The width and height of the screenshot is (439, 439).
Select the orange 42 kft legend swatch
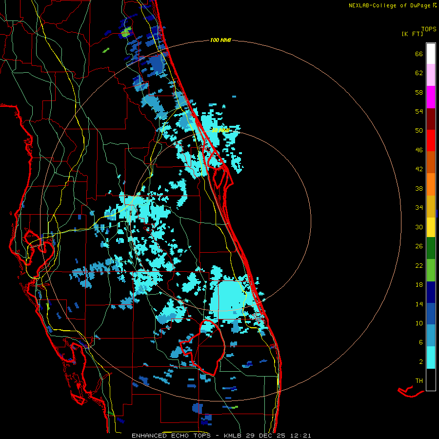coord(431,184)
